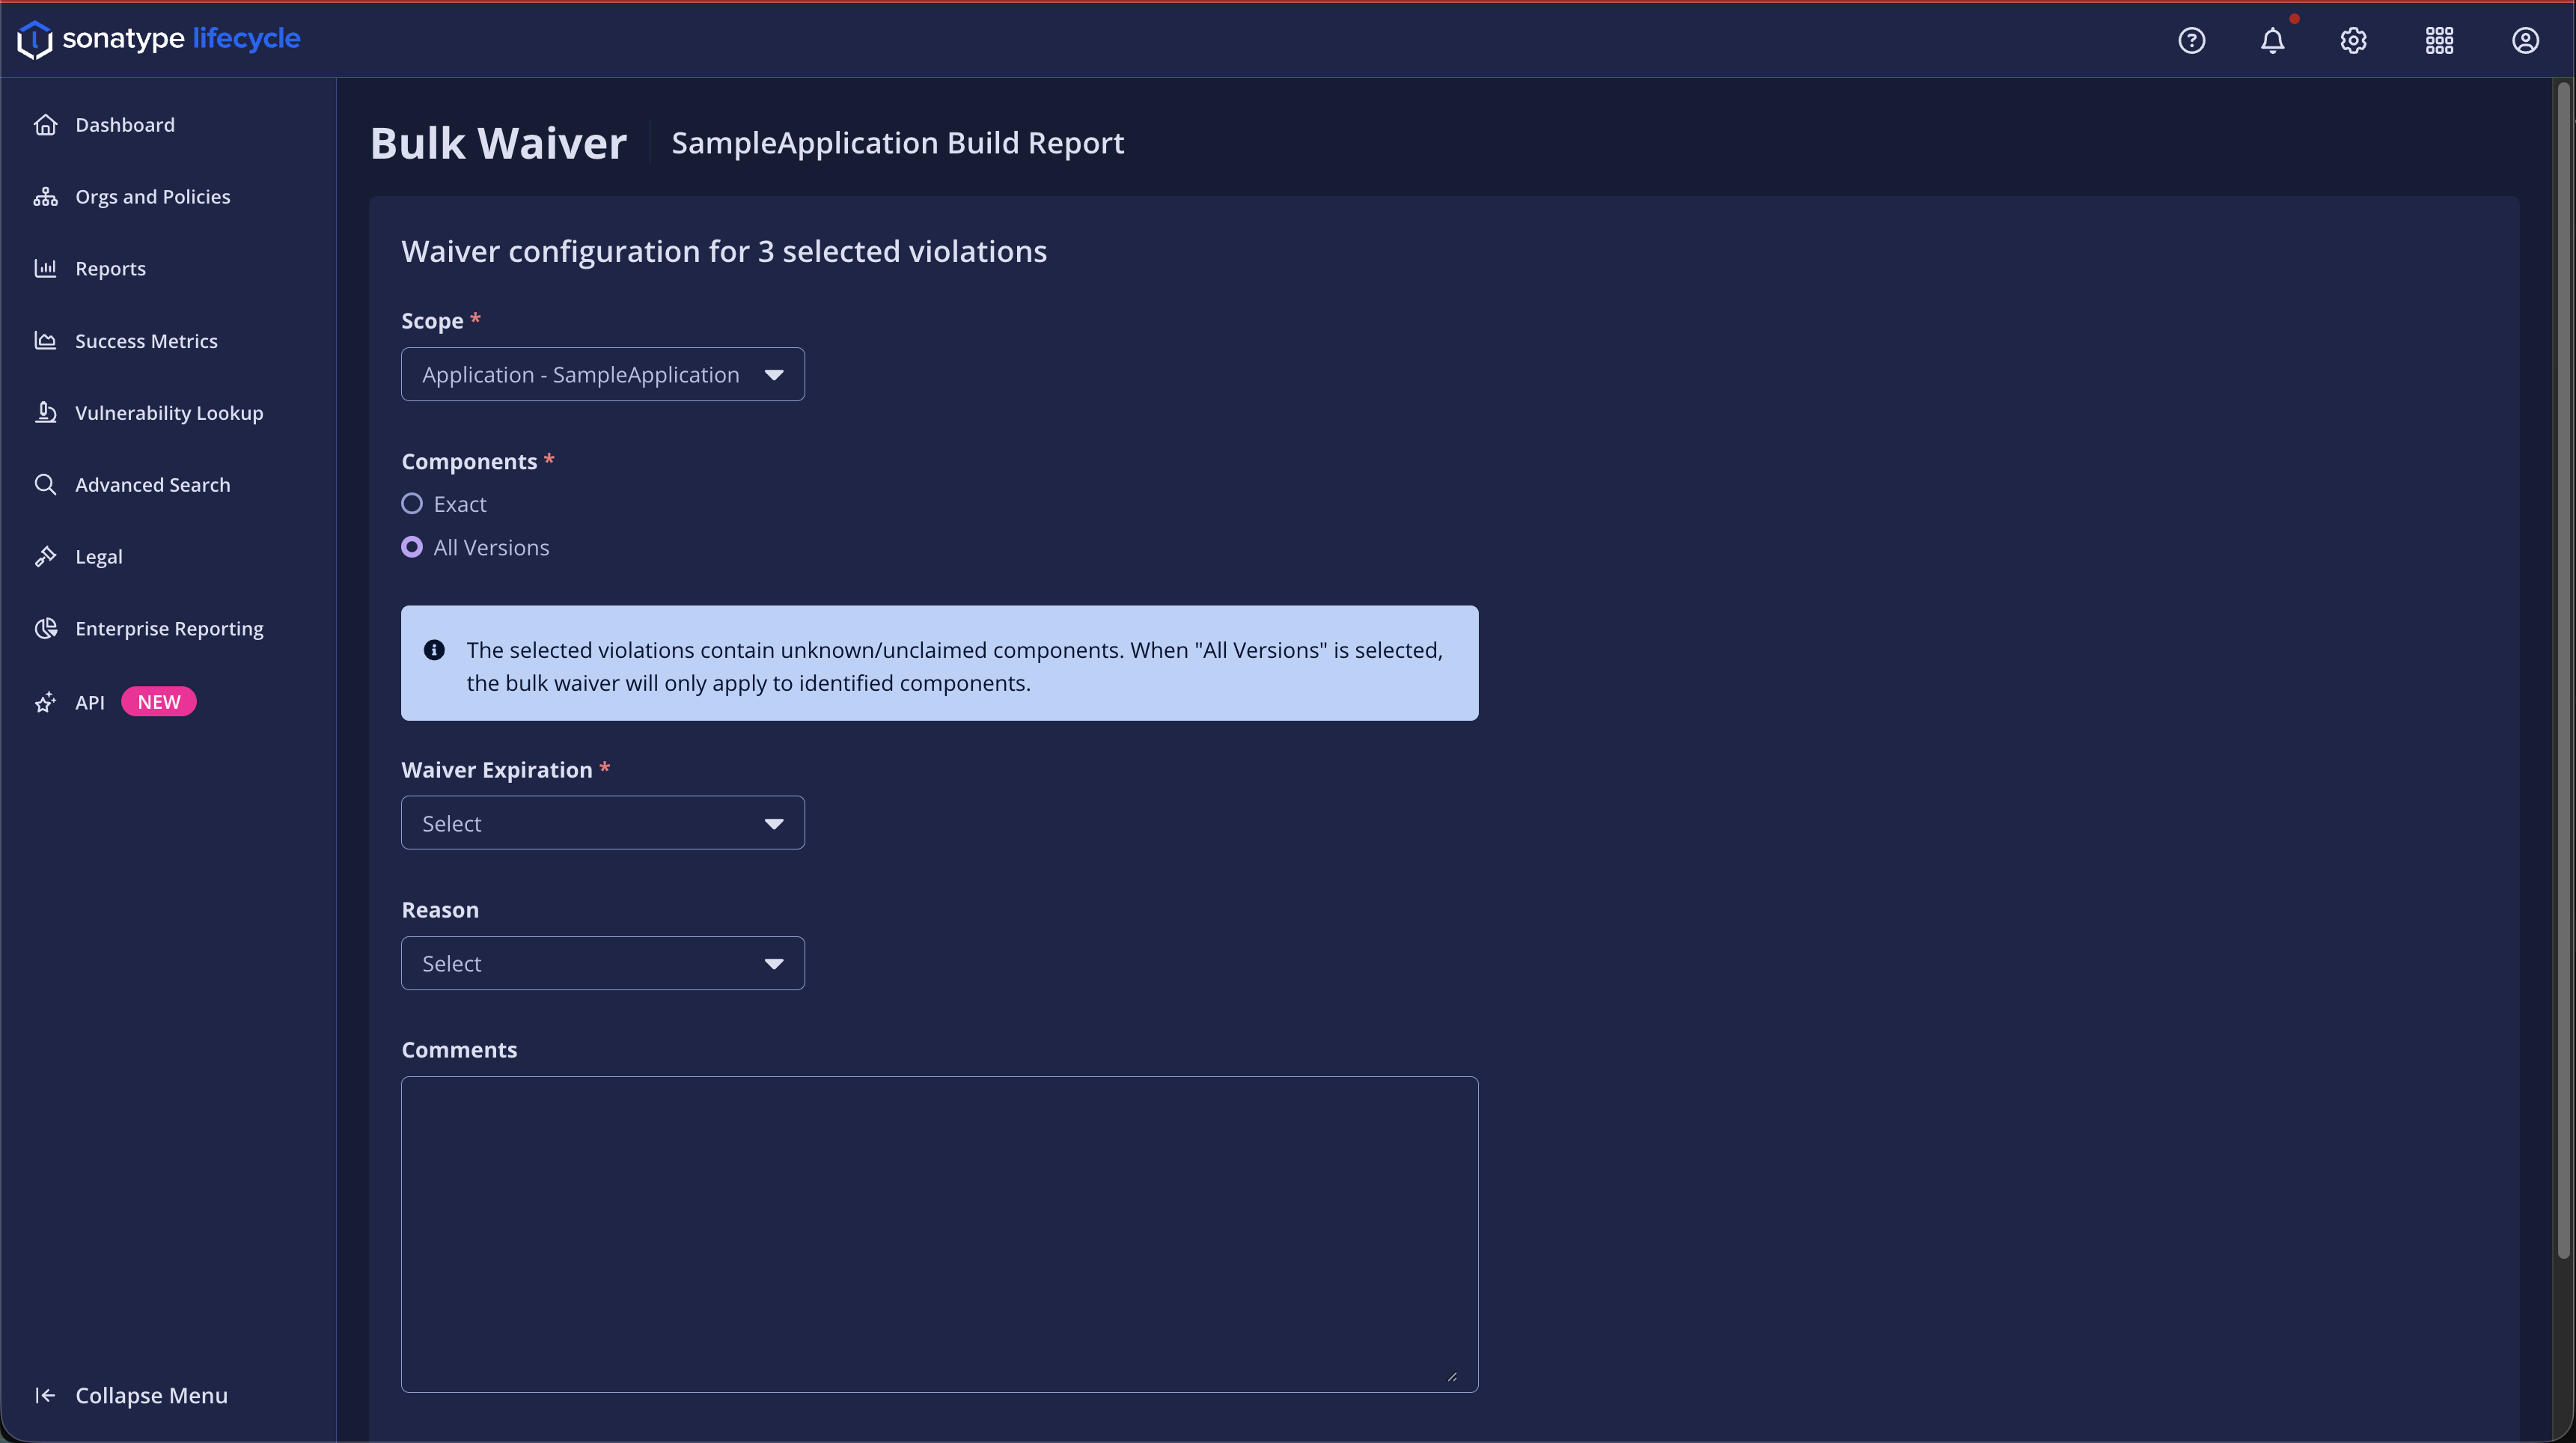Click the Vulnerability Lookup microscope icon
Image resolution: width=2576 pixels, height=1443 pixels.
tap(46, 412)
